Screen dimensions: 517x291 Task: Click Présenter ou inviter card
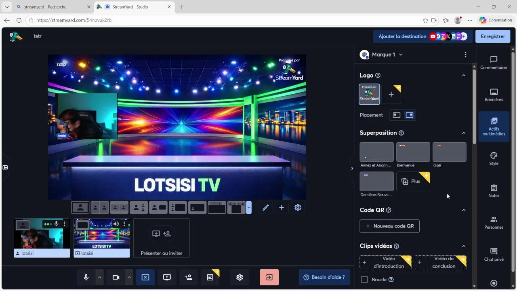click(162, 238)
